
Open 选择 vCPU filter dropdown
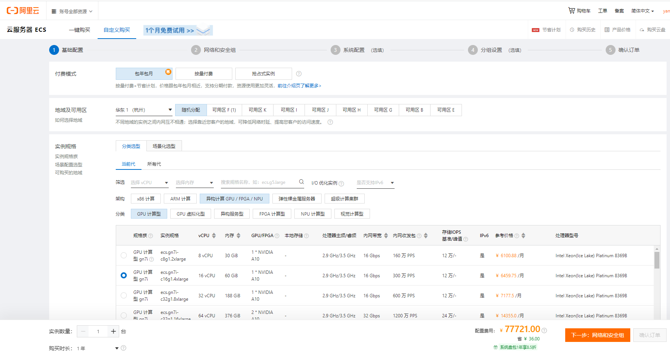pos(149,183)
